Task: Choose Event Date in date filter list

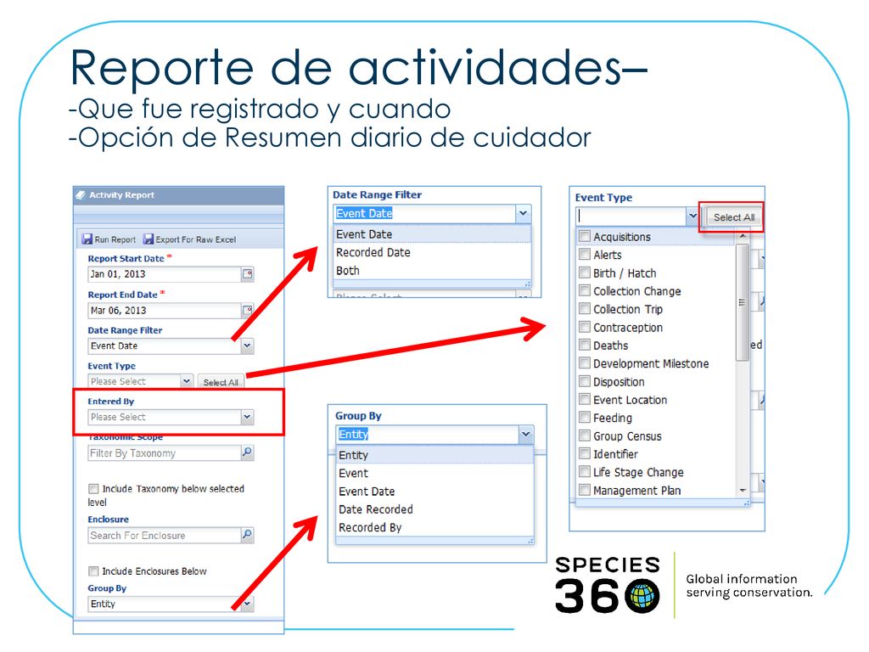Action: click(432, 234)
